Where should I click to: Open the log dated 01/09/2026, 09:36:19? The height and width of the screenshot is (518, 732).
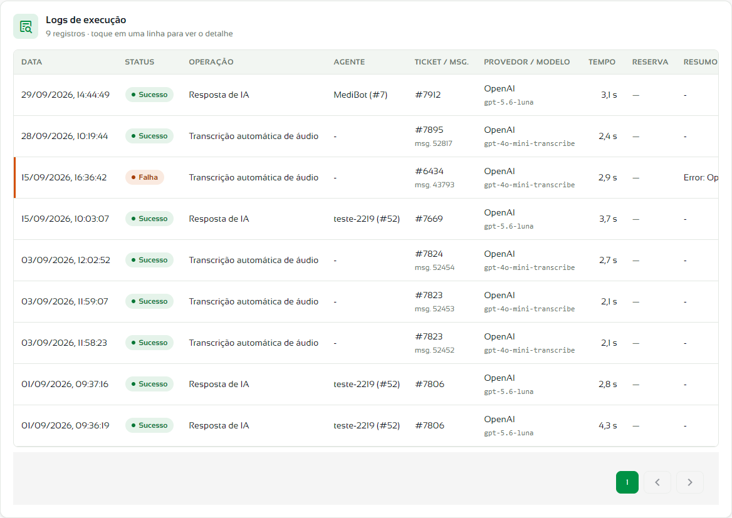click(x=366, y=425)
